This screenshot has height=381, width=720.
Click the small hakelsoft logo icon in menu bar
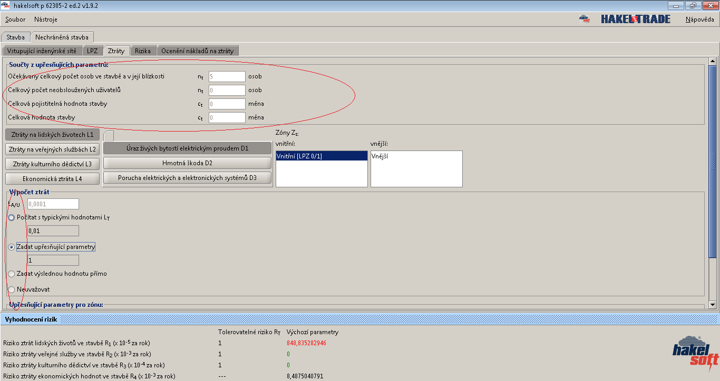coord(583,19)
